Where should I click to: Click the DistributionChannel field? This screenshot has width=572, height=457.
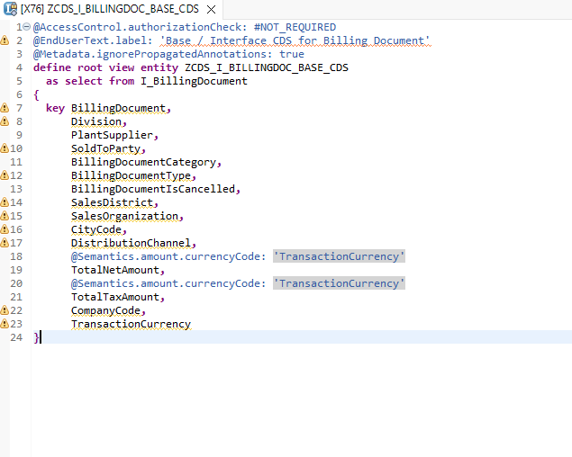pyautogui.click(x=131, y=243)
